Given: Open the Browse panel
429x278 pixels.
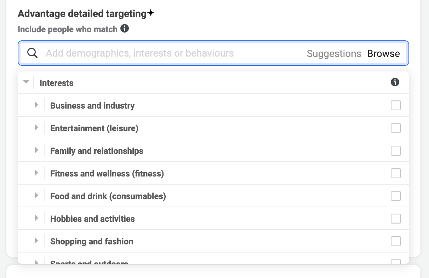Looking at the screenshot, I should tap(384, 53).
